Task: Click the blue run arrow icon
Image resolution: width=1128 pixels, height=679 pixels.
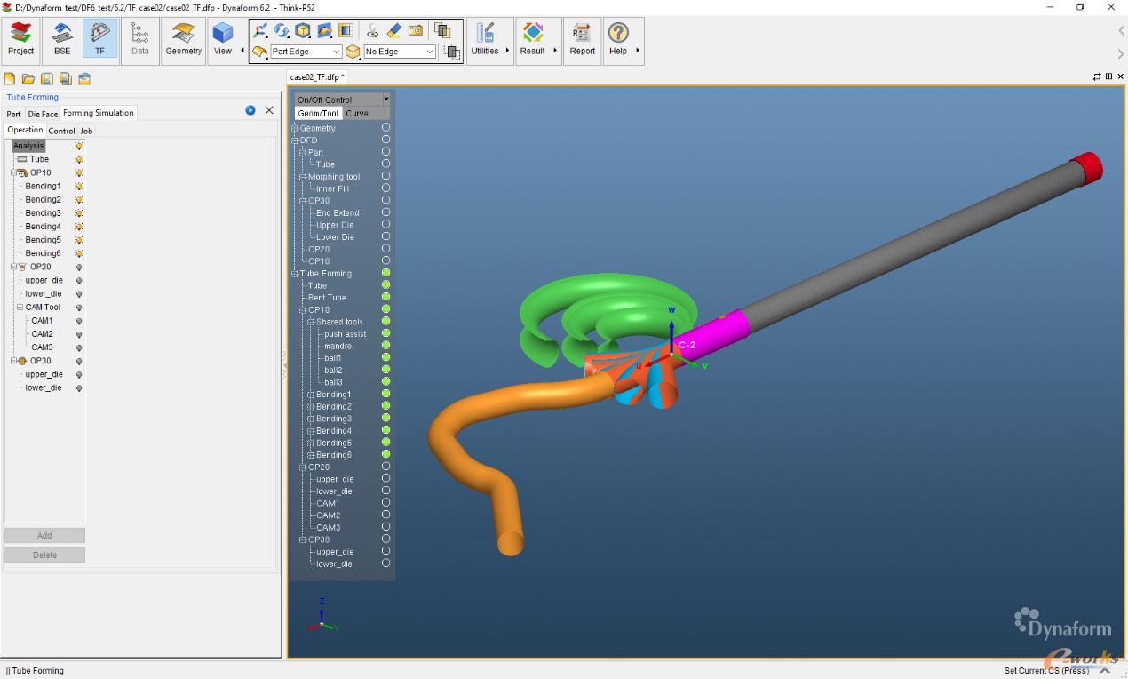Action: click(x=250, y=110)
